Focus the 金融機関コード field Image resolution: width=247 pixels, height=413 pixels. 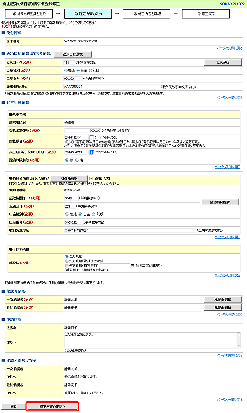(72, 198)
